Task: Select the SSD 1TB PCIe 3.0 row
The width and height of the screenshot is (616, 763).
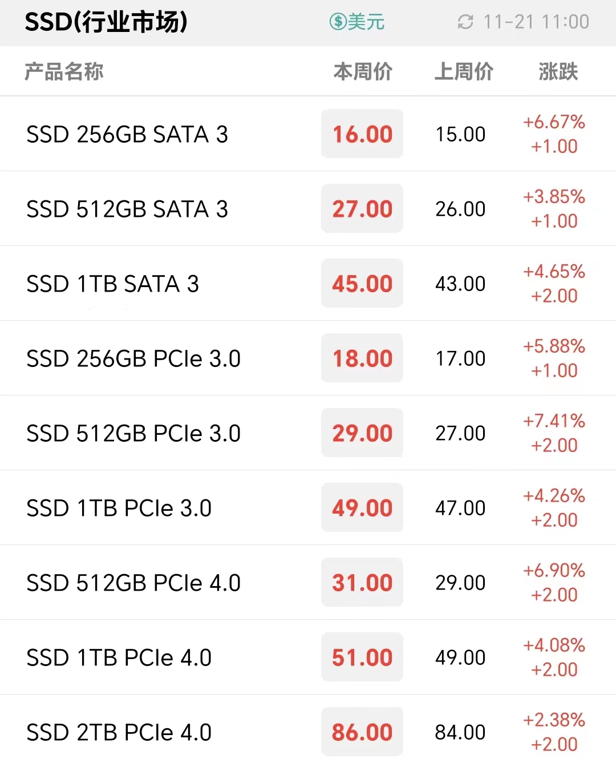Action: tap(308, 508)
